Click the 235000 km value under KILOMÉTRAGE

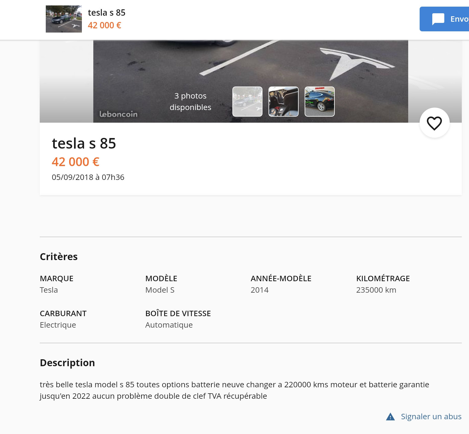tap(376, 290)
